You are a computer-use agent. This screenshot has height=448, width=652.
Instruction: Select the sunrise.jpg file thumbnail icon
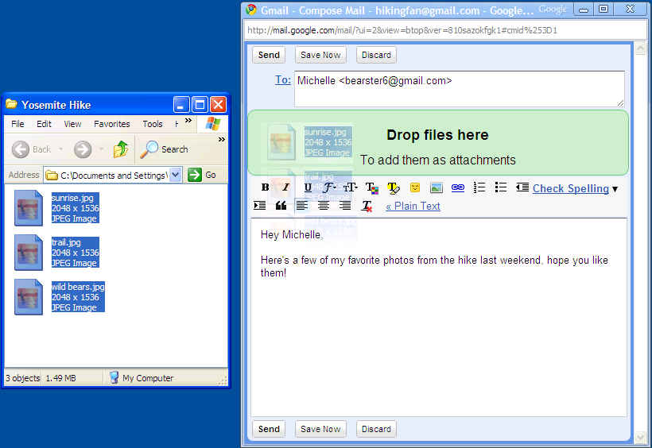(29, 208)
